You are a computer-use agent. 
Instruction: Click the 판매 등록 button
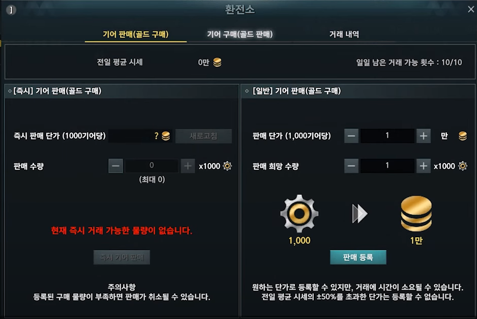[358, 258]
